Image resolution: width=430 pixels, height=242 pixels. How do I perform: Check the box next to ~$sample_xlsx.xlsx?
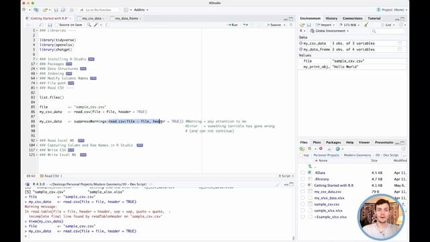[302, 217]
